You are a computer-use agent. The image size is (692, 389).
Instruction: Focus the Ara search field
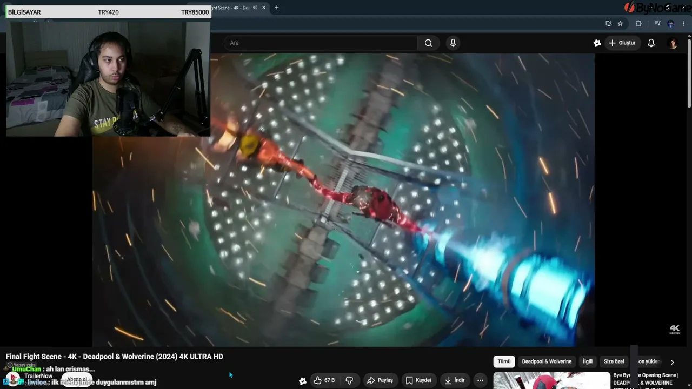(x=321, y=43)
